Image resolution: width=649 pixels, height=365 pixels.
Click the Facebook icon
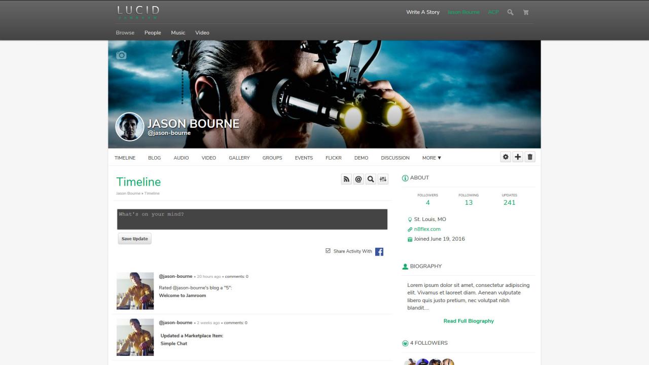click(x=379, y=251)
